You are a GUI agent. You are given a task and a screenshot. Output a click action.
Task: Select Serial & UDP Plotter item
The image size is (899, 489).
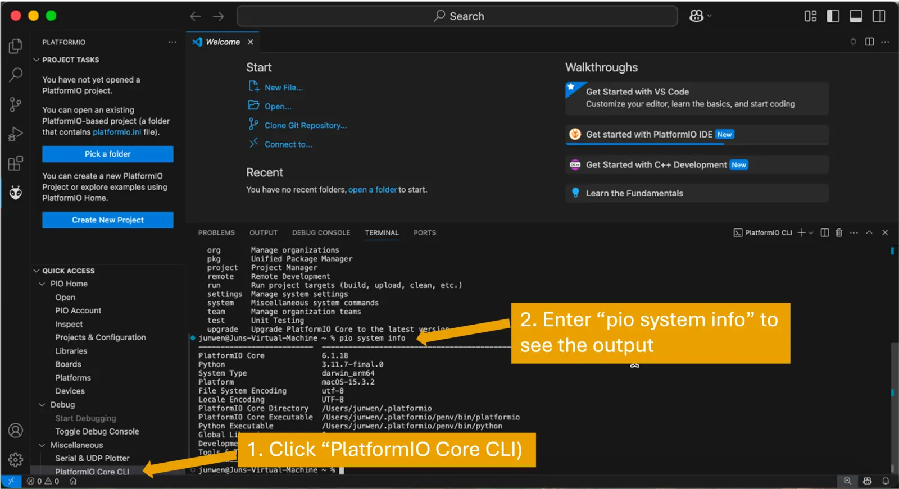pyautogui.click(x=92, y=458)
